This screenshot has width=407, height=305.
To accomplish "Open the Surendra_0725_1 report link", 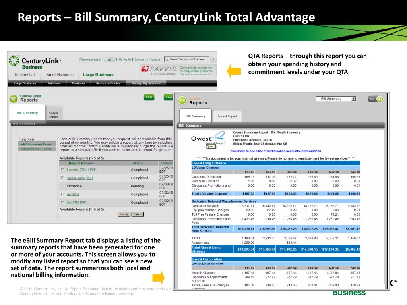I will [78, 170].
